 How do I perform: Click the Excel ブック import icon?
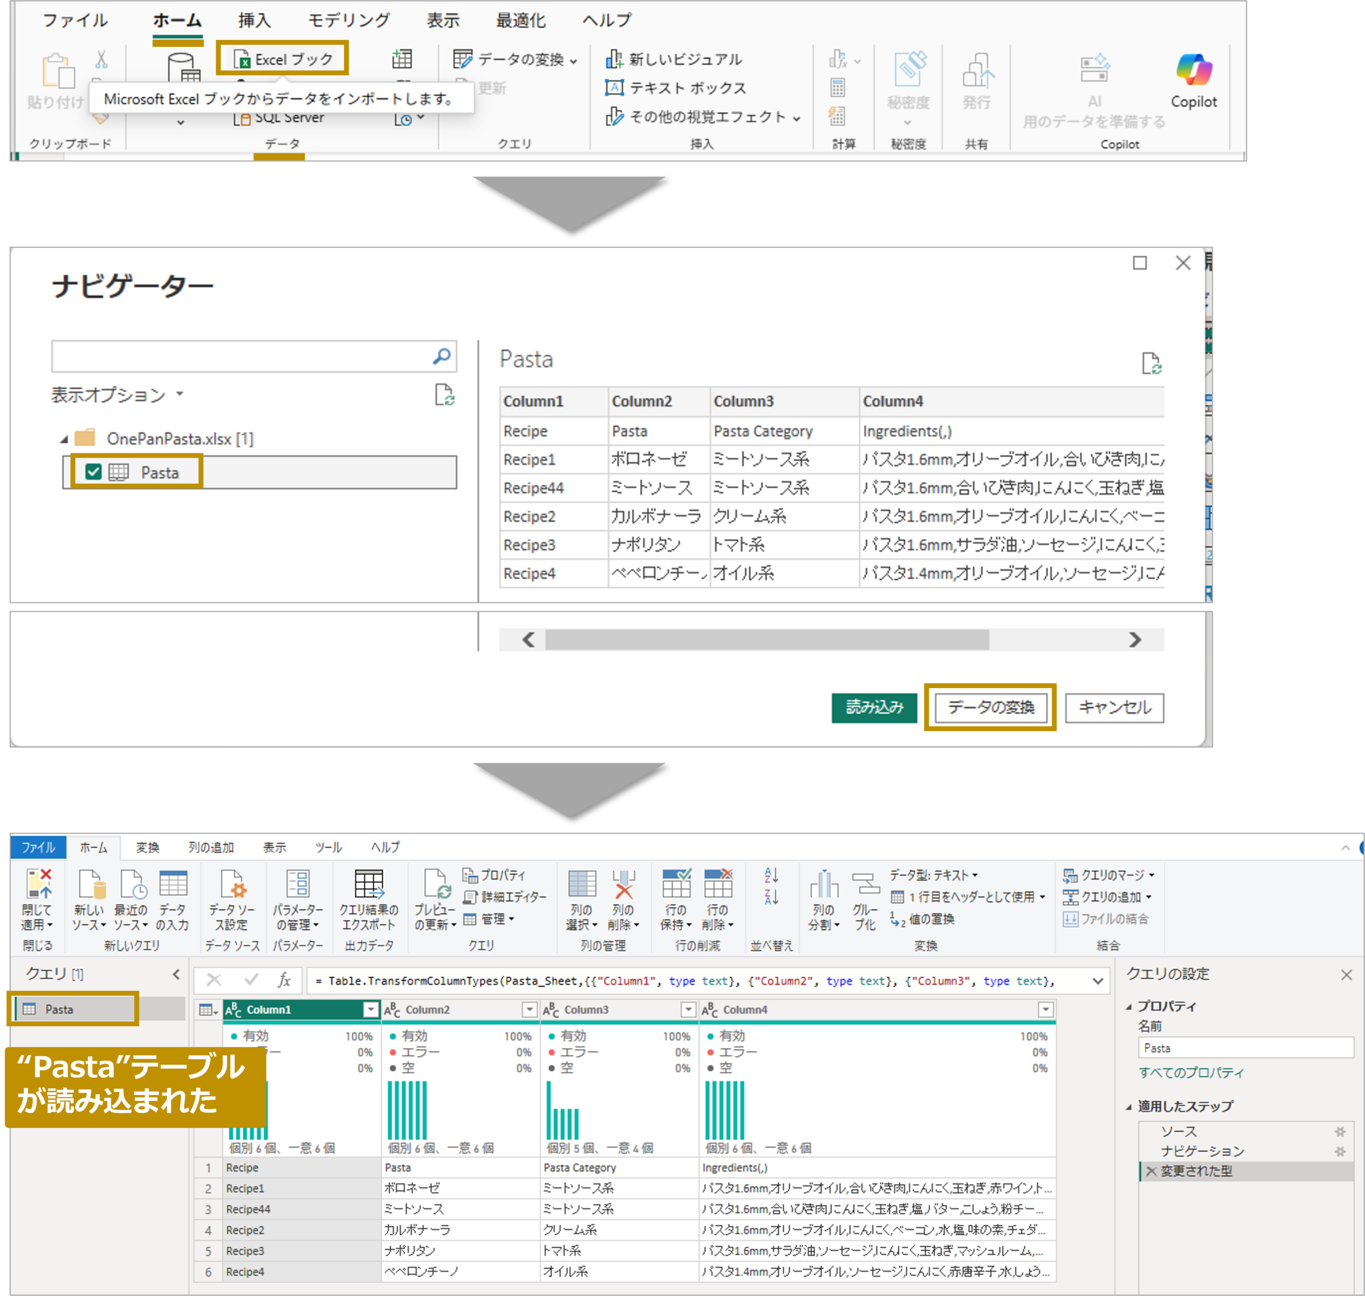242,60
